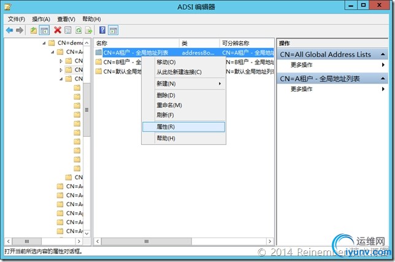Collapse the CN=demo tree node
Image resolution: width=395 pixels, height=262 pixels.
44,44
